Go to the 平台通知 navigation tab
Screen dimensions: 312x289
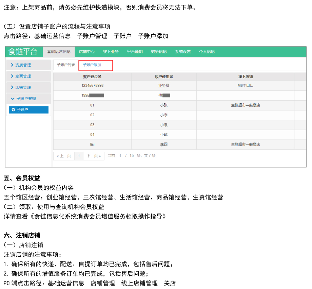click(135, 52)
